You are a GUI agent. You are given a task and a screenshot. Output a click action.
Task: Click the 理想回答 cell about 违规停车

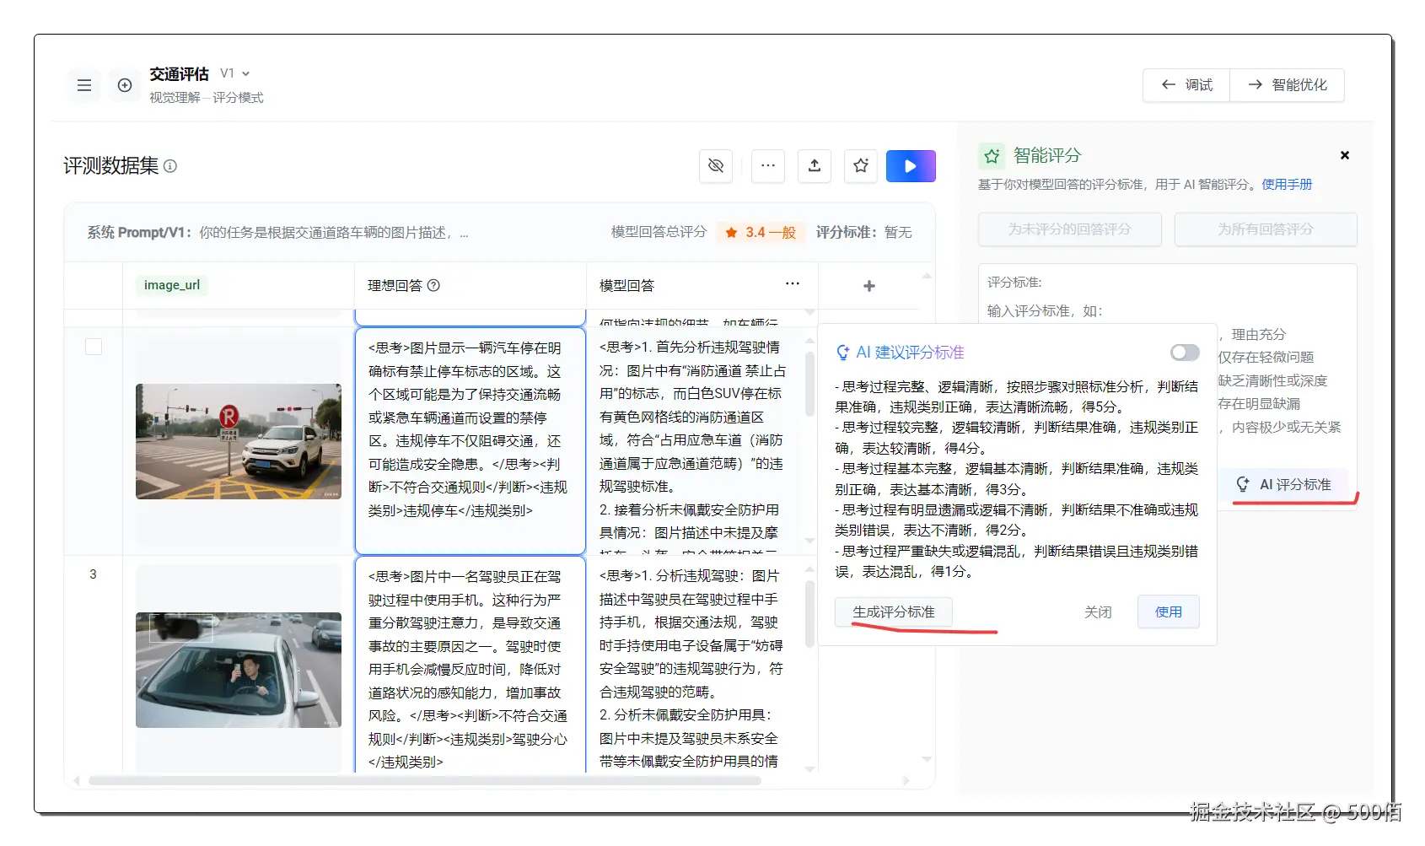point(471,440)
